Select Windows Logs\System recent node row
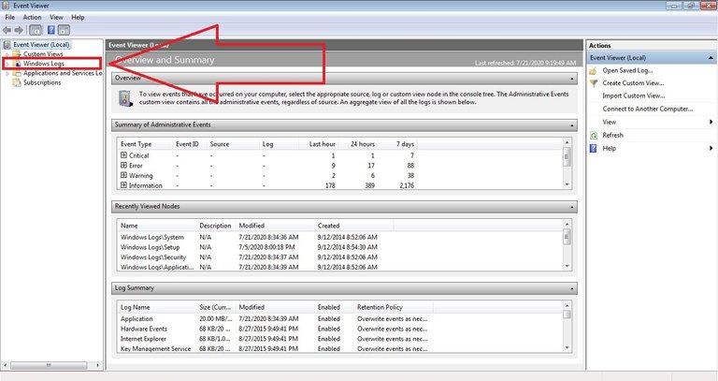The width and height of the screenshot is (718, 381). tap(339, 237)
